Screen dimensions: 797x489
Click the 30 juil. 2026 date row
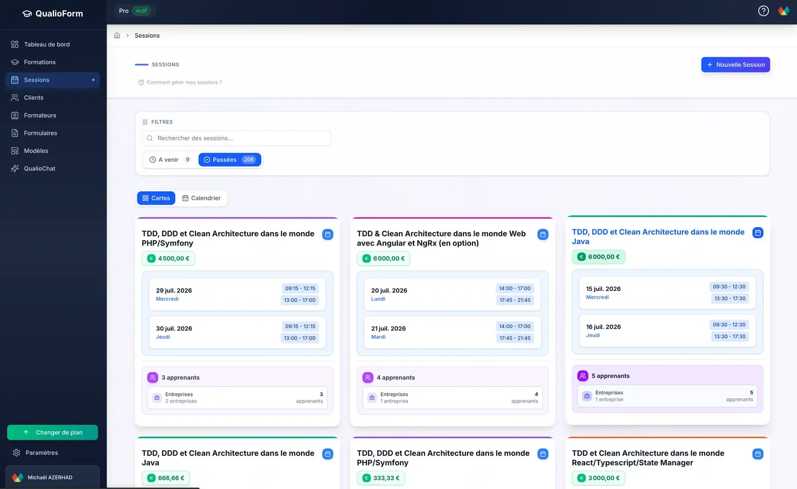[x=237, y=333]
